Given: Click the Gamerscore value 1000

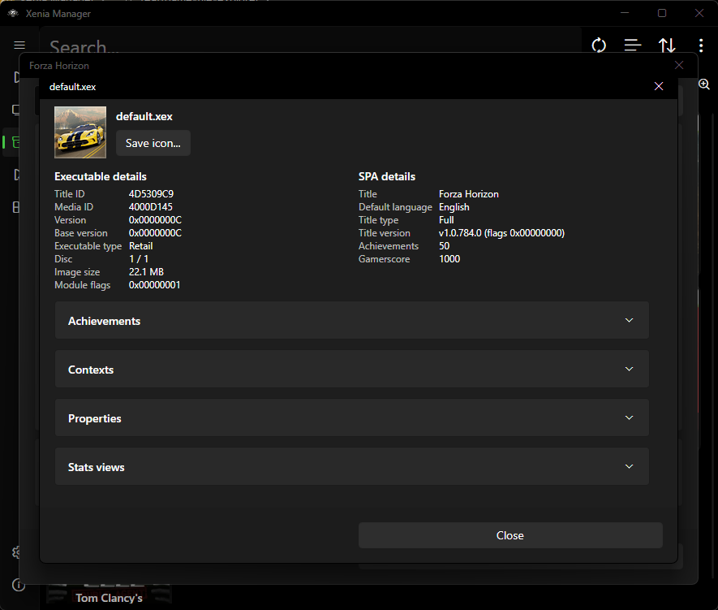Looking at the screenshot, I should [449, 259].
